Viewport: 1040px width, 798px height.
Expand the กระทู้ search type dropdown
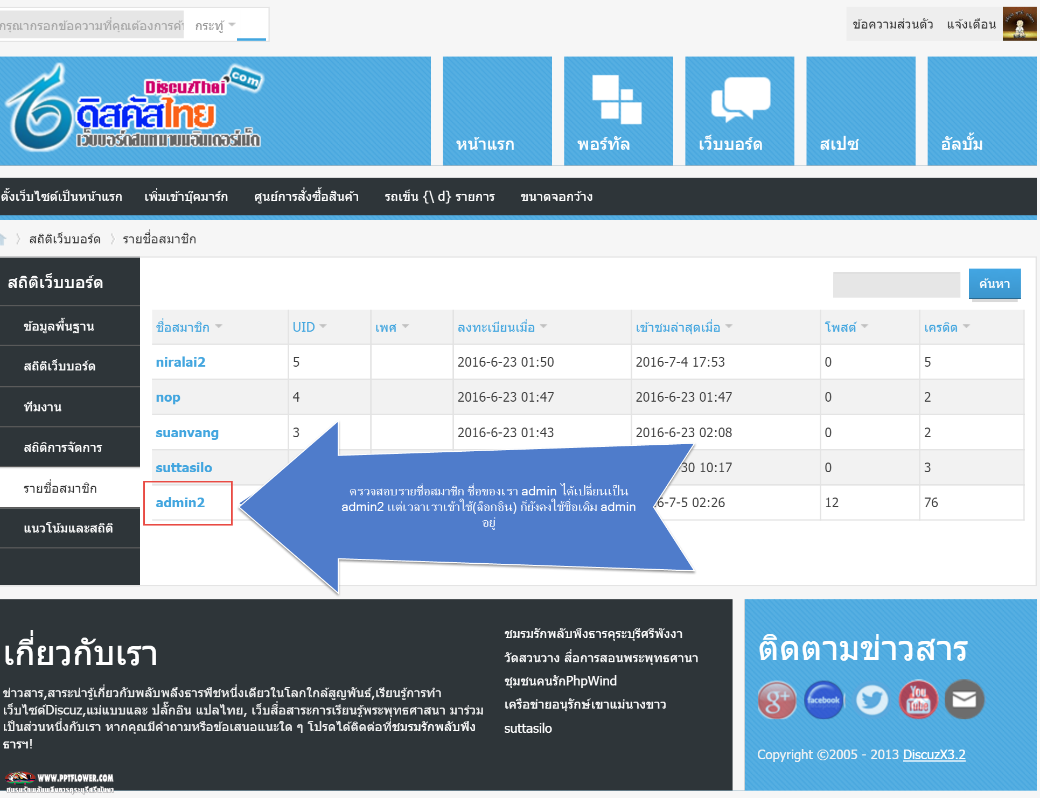pos(216,25)
